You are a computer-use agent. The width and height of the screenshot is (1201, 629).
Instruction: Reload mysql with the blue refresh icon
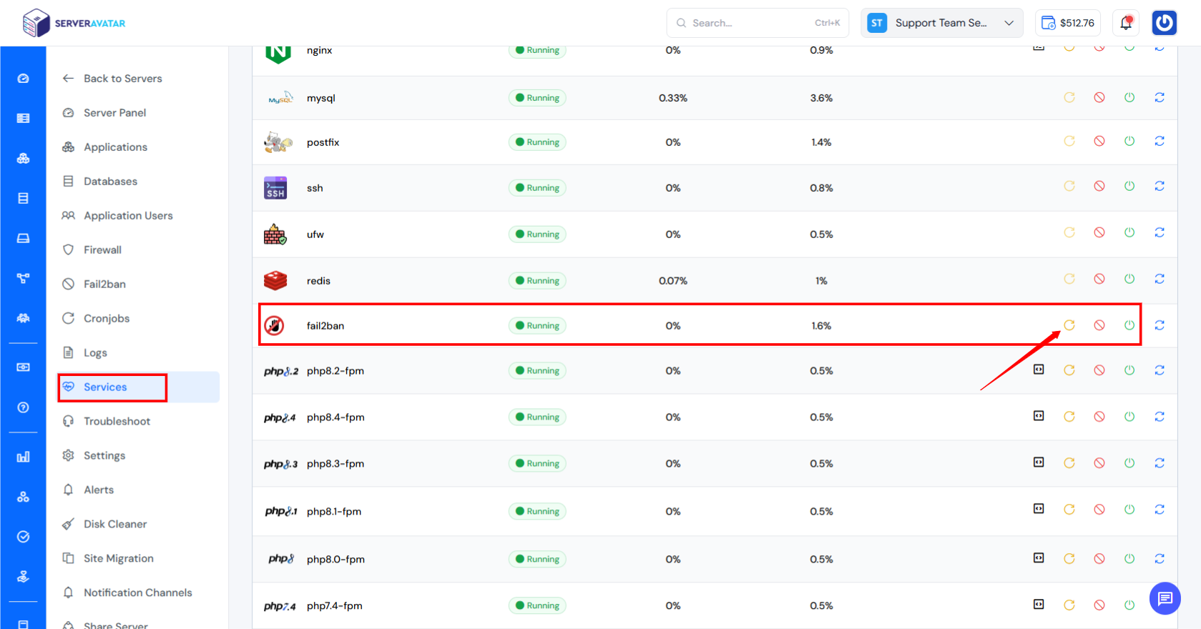click(1160, 97)
